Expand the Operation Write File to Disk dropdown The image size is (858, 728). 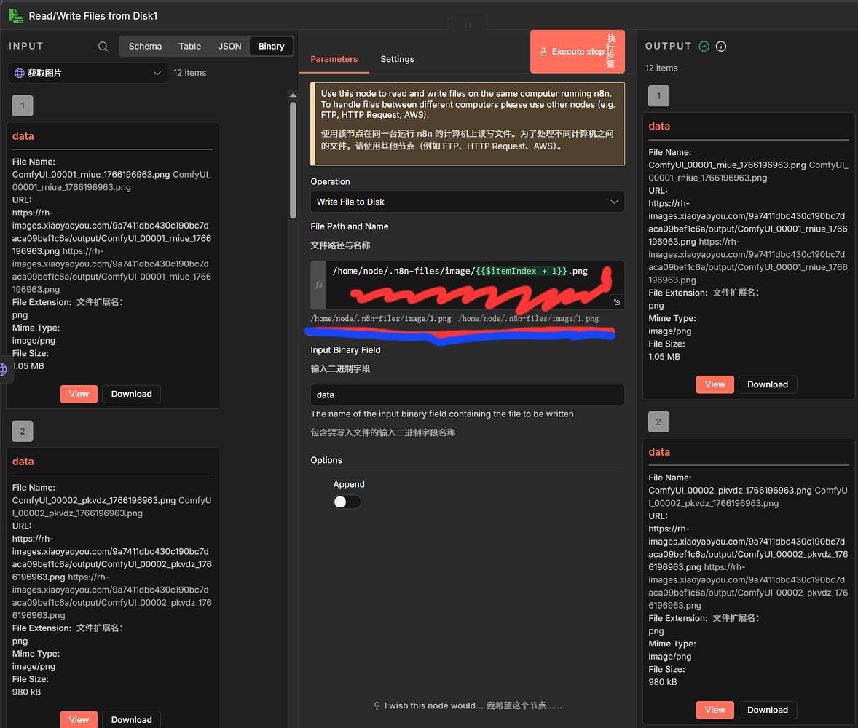[468, 202]
